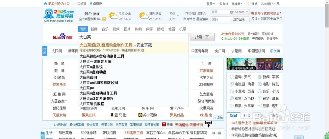Click the 密码 password input field
The width and height of the screenshot is (329, 139).
pyautogui.click(x=220, y=19)
